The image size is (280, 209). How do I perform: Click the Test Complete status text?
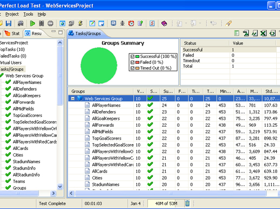pyautogui.click(x=53, y=204)
